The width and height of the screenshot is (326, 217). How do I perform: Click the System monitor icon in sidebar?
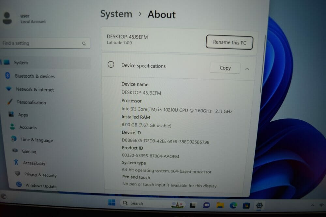tap(7, 62)
